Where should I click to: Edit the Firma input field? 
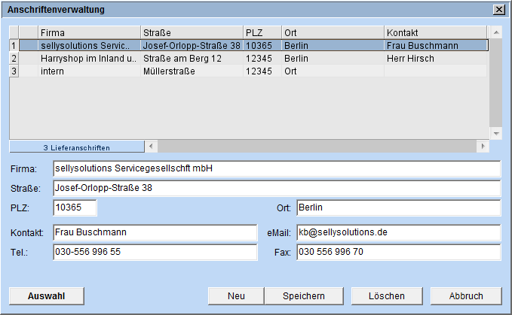[277, 168]
